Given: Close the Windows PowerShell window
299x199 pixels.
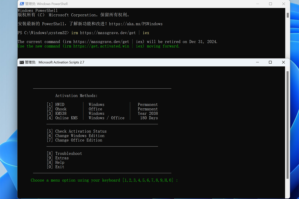Looking at the screenshot, I should (283, 4).
